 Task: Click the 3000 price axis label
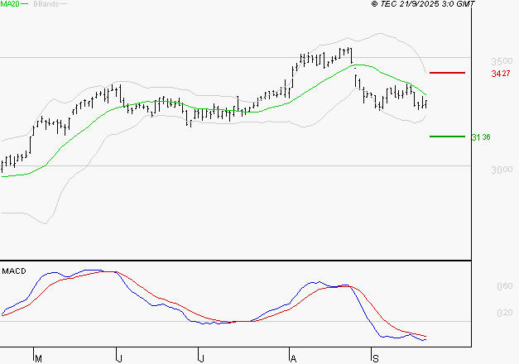[502, 170]
